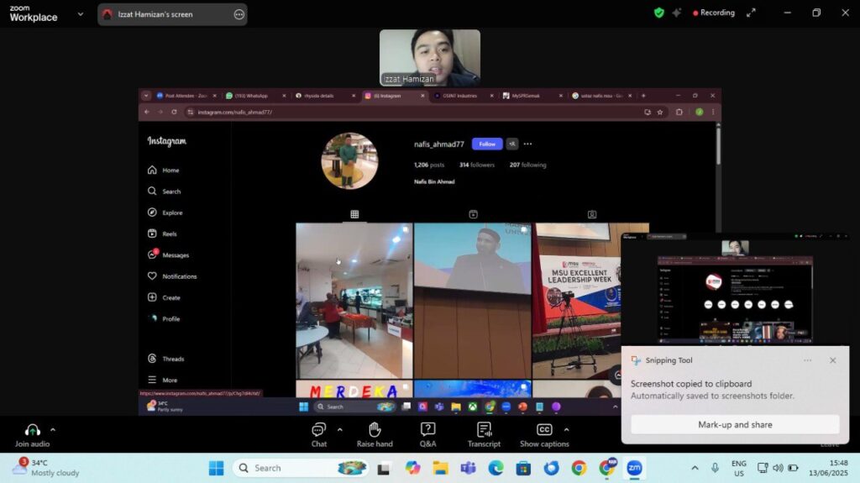Go to Instagram Home in sidebar
Screen dimensions: 860x483
[x=164, y=171]
